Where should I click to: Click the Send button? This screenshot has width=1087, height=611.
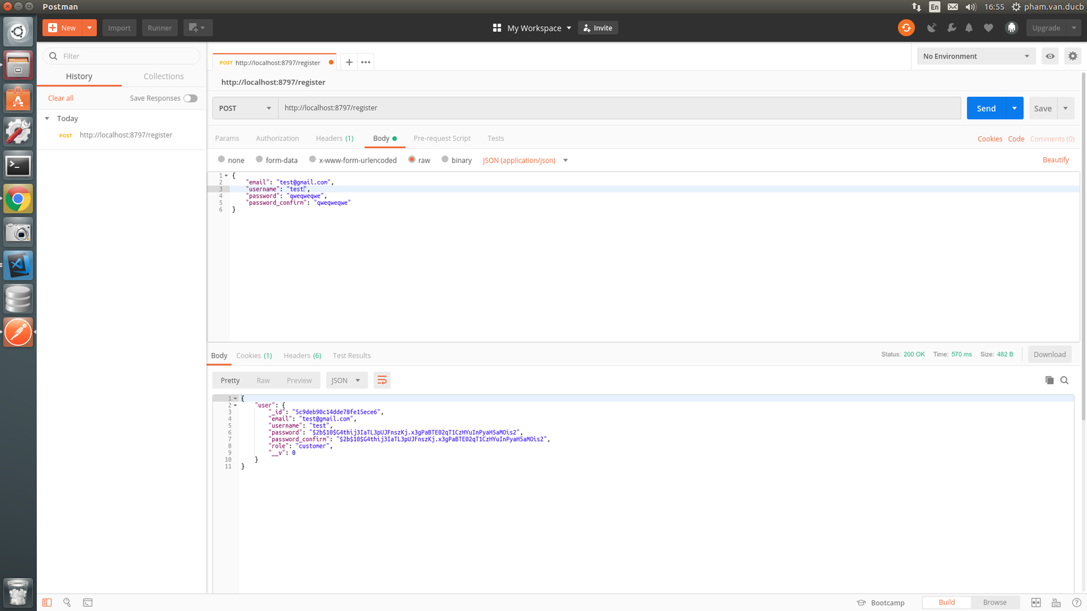[x=986, y=108]
